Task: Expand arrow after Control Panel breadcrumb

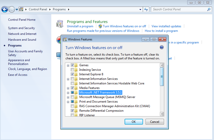Action: coord(50,9)
